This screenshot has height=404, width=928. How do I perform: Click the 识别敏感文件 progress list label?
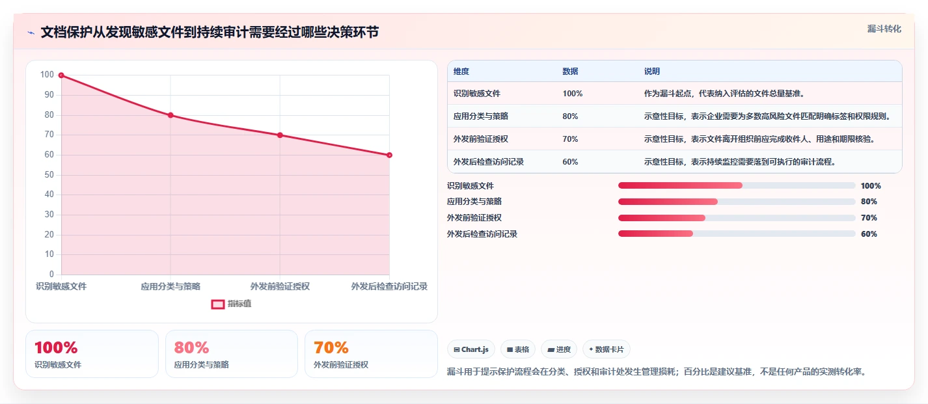pyautogui.click(x=471, y=186)
